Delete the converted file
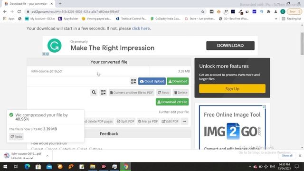 (180, 93)
